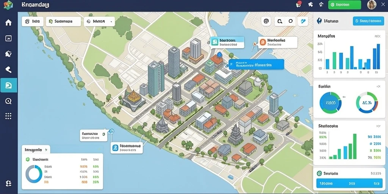Screen dimensions: 388x194
Task: Click the blue heart icon on map toolbar
Action: 302,22
